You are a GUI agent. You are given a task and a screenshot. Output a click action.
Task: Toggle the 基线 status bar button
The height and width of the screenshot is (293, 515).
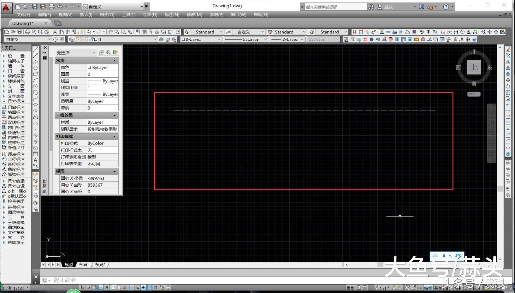pos(438,288)
